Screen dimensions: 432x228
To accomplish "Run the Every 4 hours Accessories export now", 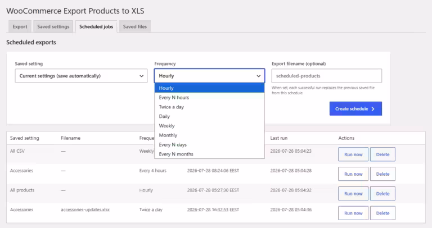I will [353, 174].
